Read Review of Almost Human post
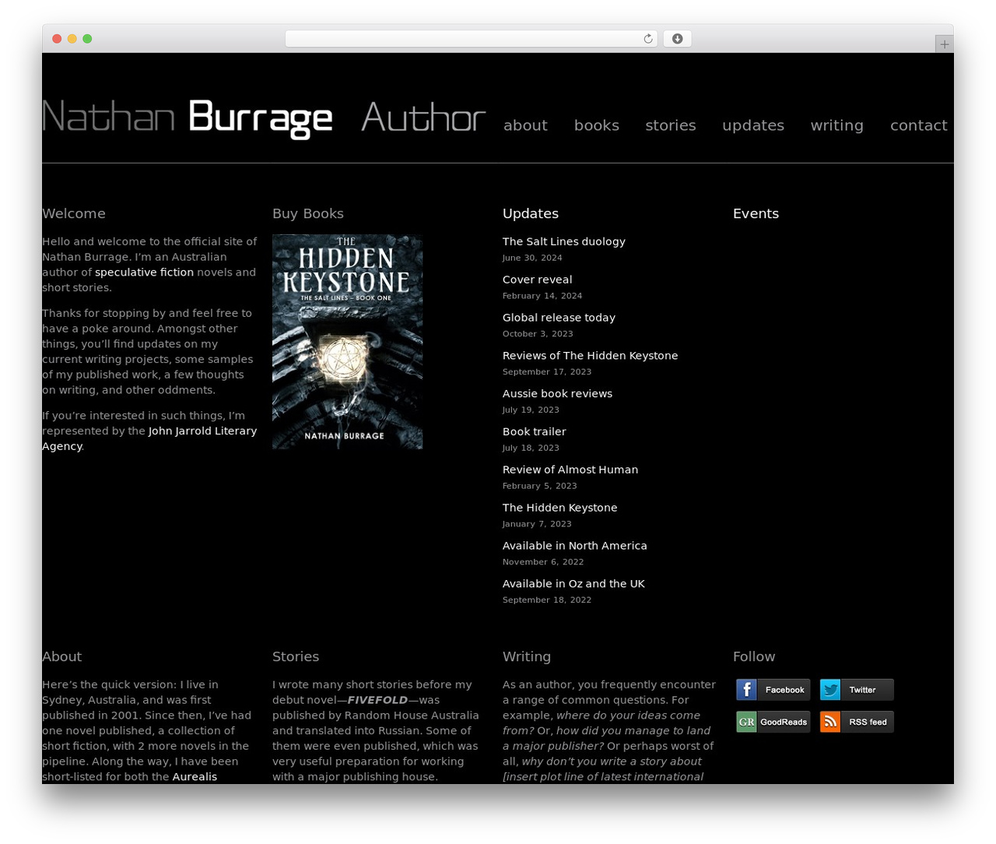Viewport: 996px width, 844px height. [570, 469]
